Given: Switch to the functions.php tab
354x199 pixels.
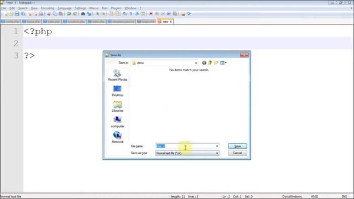Looking at the screenshot, I should point(74,22).
